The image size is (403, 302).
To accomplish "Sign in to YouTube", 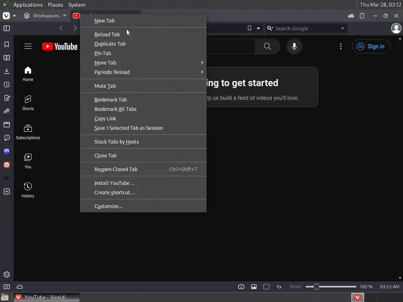I will [371, 46].
